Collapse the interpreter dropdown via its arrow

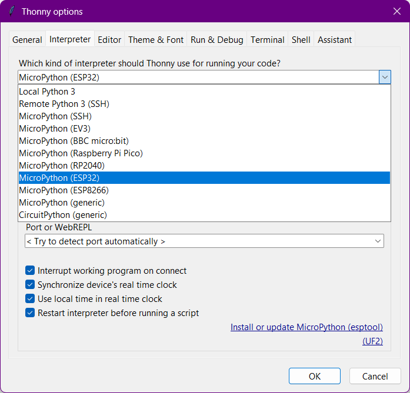pyautogui.click(x=385, y=77)
